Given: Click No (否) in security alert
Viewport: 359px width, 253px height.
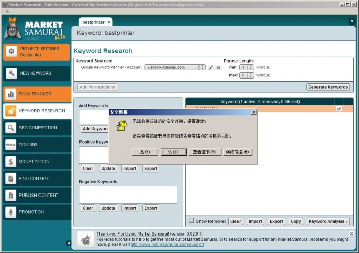Looking at the screenshot, I should tap(173, 152).
